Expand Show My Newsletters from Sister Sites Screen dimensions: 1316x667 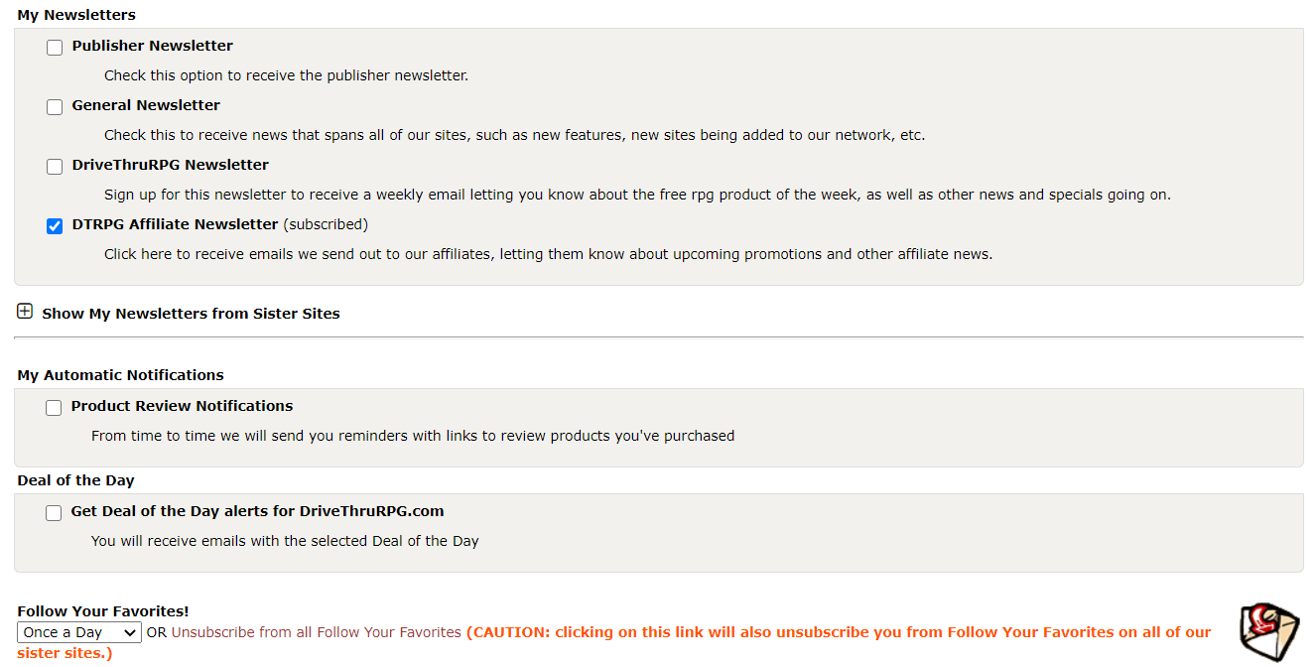coord(191,314)
